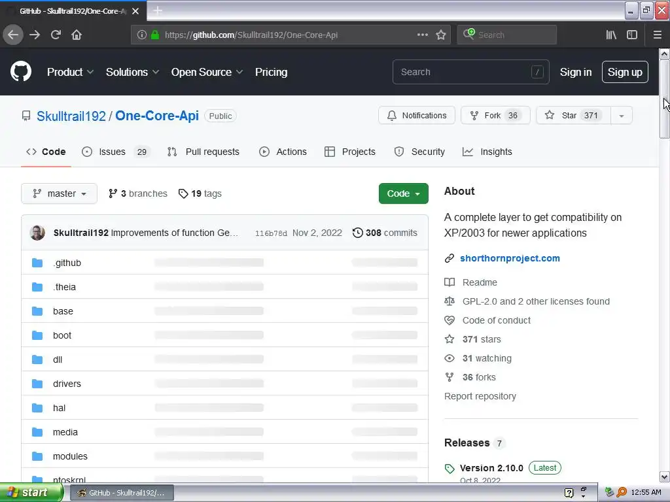Screen dimensions: 670x502
Task: Open the One-Core-Api repository link
Action: [157, 116]
